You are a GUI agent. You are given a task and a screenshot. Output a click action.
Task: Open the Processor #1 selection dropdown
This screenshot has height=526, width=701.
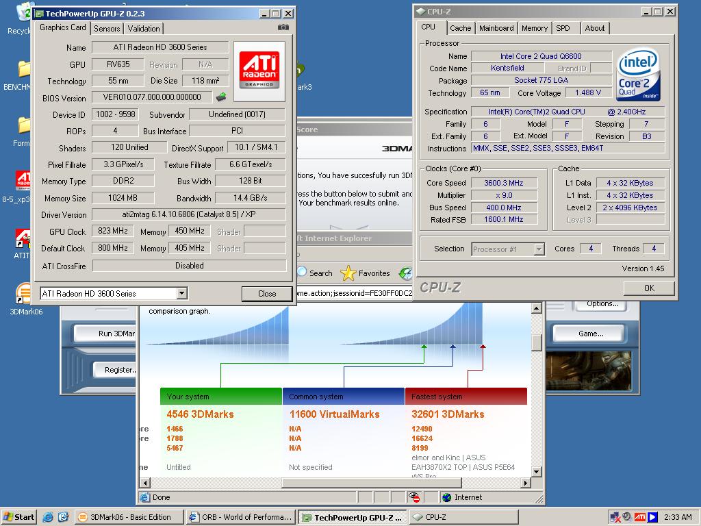click(x=539, y=249)
